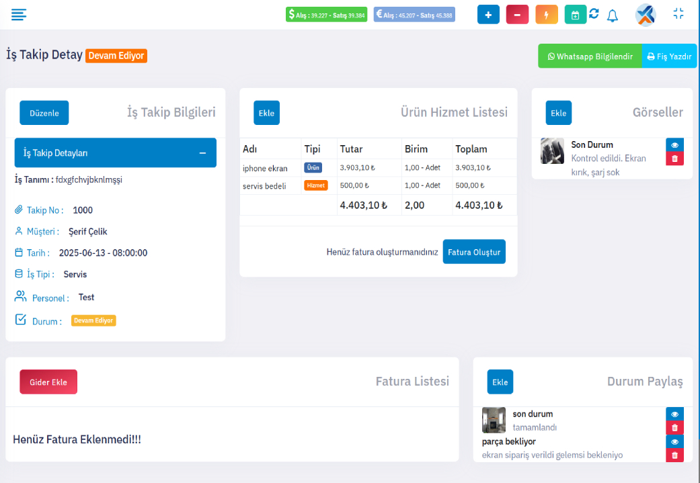
Task: View the 'parça bekliyor' status entry
Action: click(x=674, y=441)
